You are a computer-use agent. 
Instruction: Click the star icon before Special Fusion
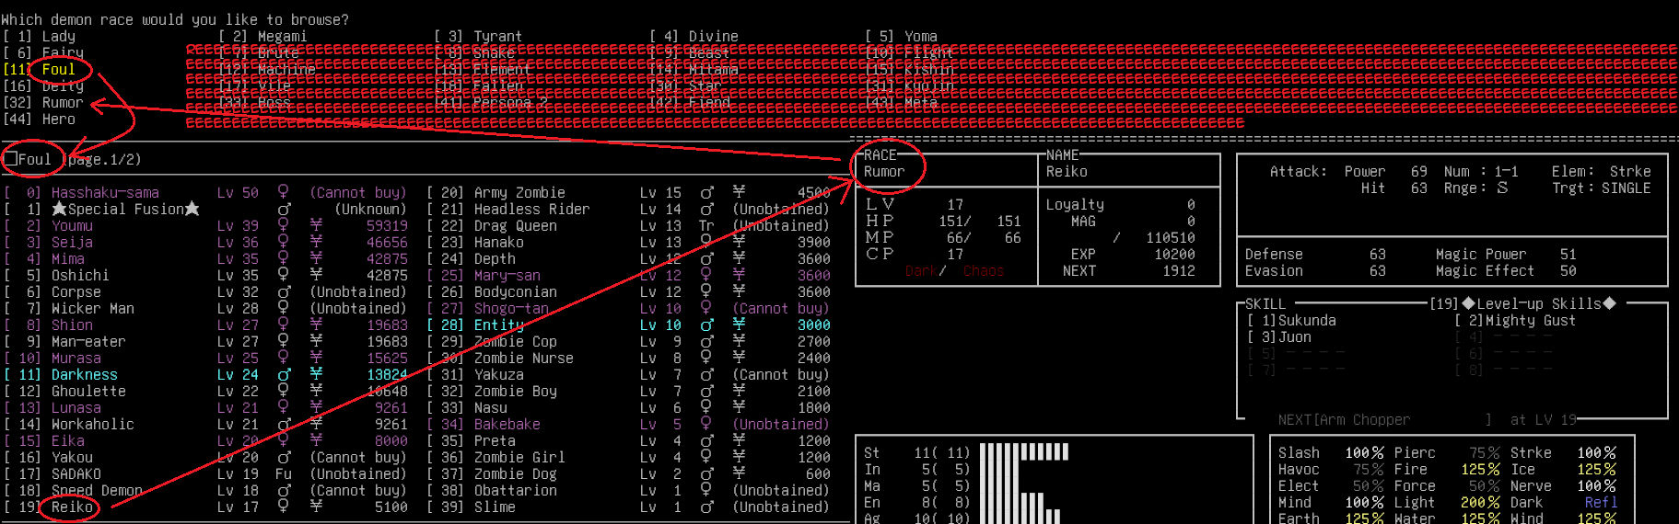coord(59,210)
